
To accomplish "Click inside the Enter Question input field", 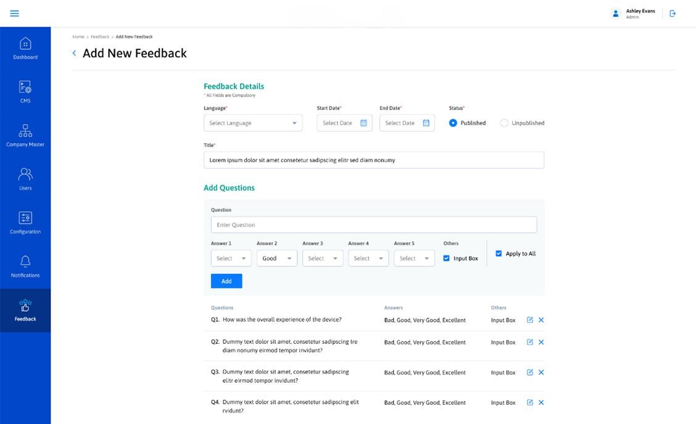I will click(x=373, y=224).
